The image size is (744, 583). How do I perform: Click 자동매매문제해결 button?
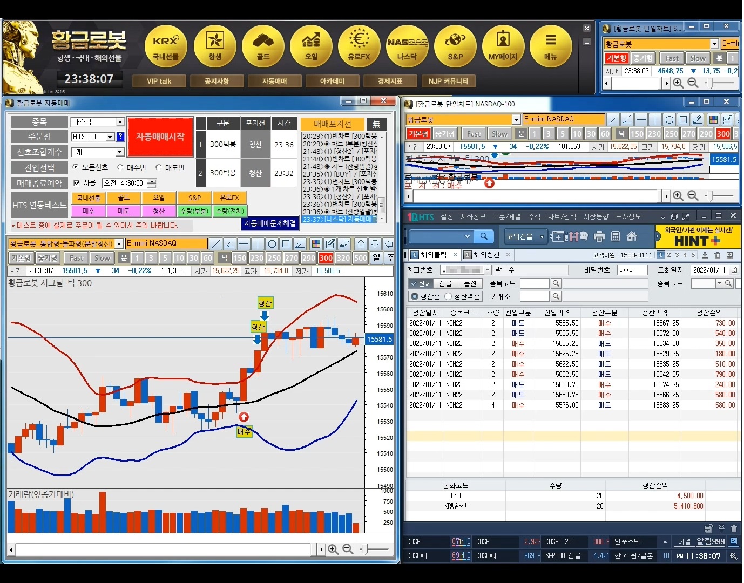270,223
